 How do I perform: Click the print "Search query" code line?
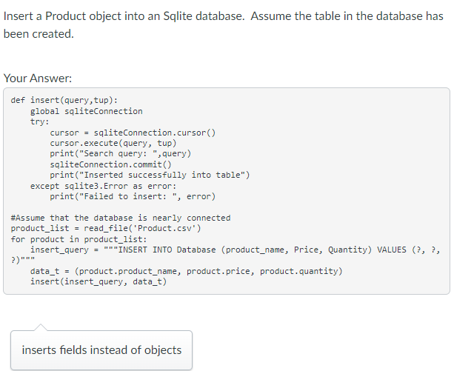pyautogui.click(x=120, y=153)
